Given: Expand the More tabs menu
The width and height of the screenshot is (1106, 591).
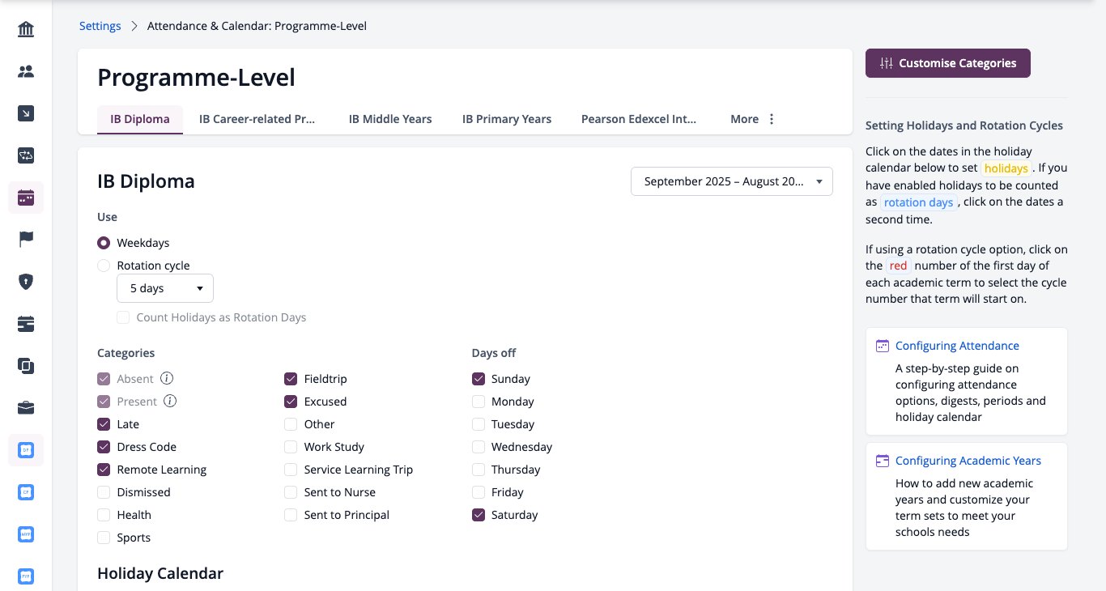Looking at the screenshot, I should point(753,119).
